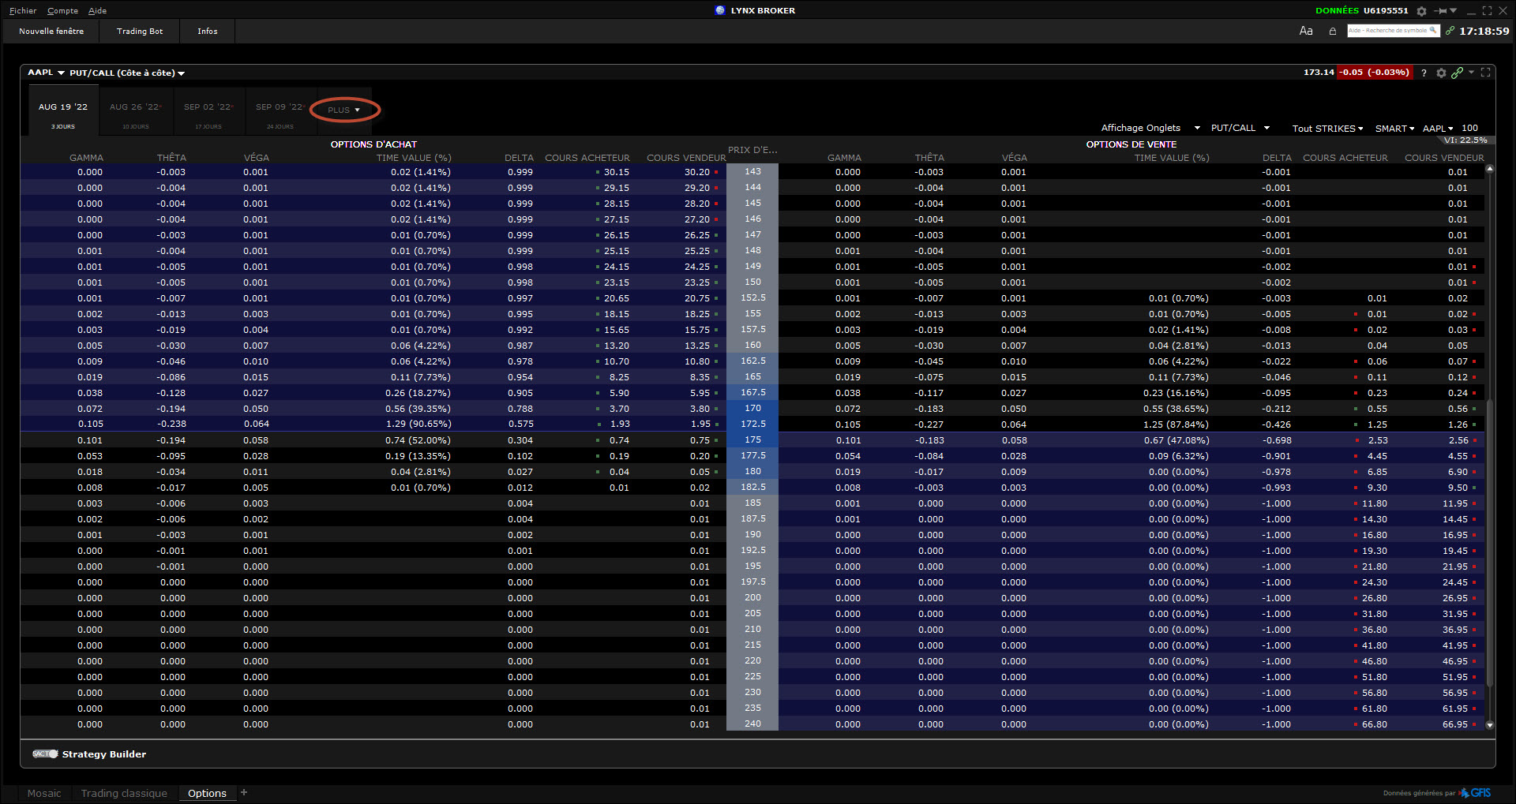This screenshot has width=1516, height=804.
Task: Click the magnifier in symbol search box
Action: click(x=1432, y=31)
